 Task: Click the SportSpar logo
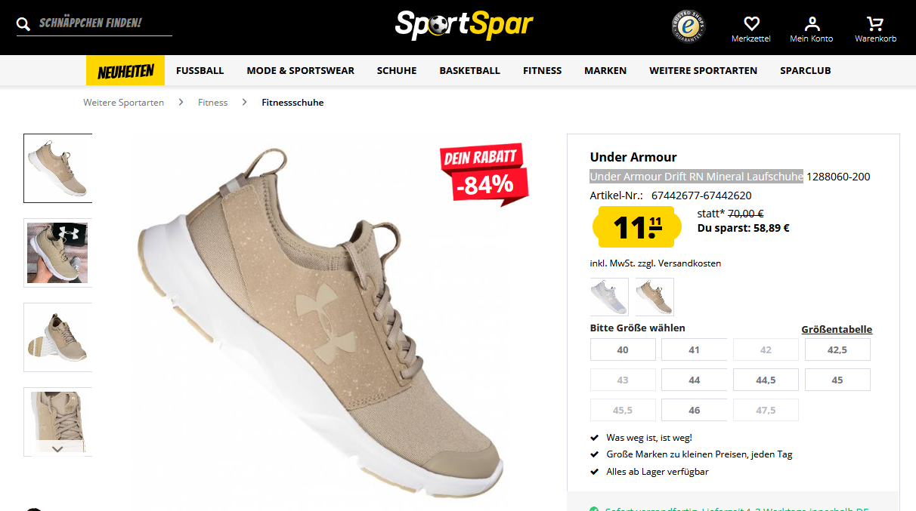tap(464, 25)
